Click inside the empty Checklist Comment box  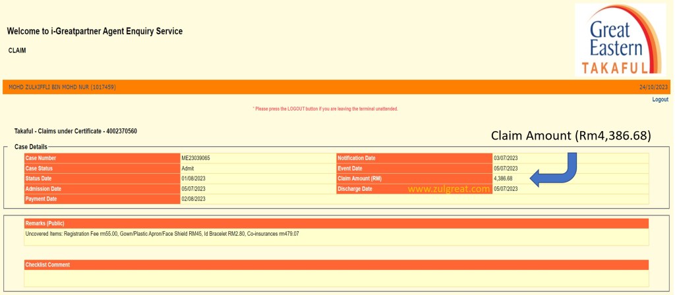(x=336, y=279)
